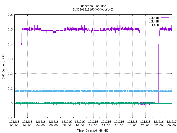Click the LCL41B legend label
The height and width of the screenshot is (133, 177).
154,21
